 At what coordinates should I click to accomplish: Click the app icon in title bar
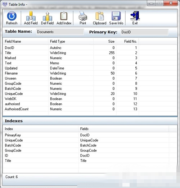5,4
